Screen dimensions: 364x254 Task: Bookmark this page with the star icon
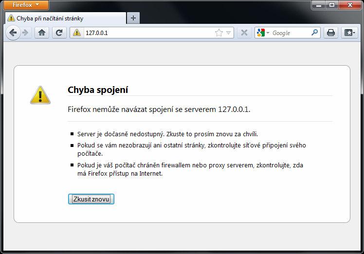pos(218,33)
